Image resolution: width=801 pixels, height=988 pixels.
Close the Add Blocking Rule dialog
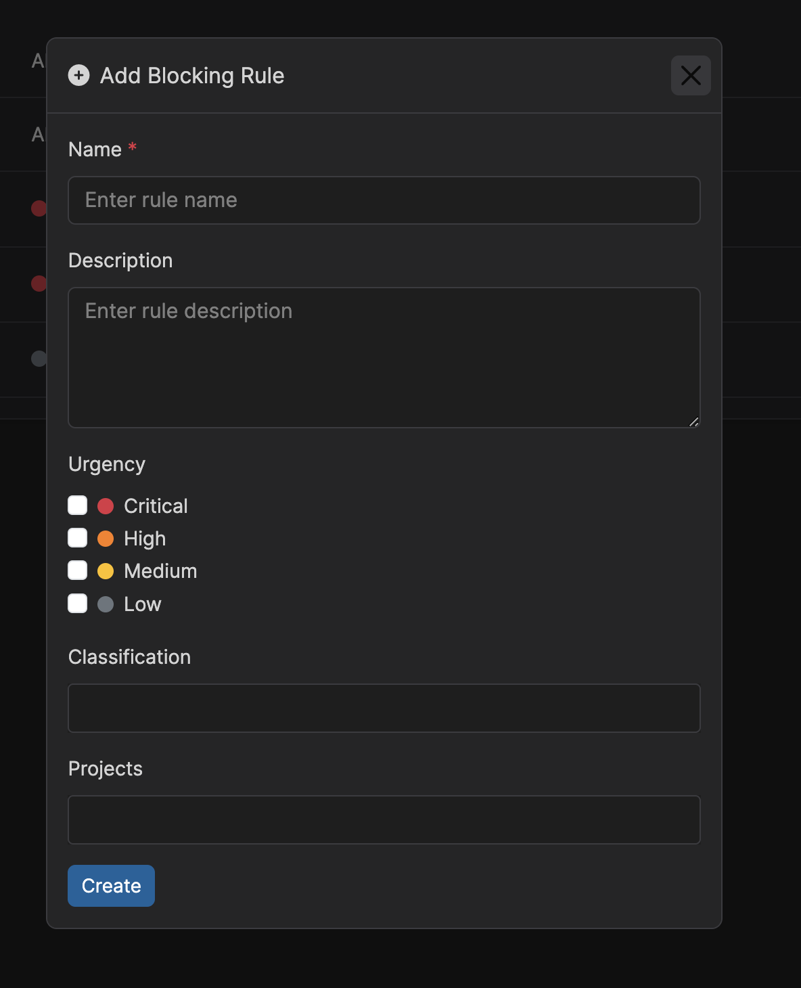pyautogui.click(x=691, y=75)
